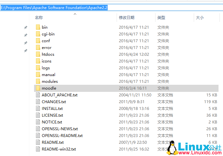Click the address bar path field
Screen dimensions: 223x156
coord(111,7)
